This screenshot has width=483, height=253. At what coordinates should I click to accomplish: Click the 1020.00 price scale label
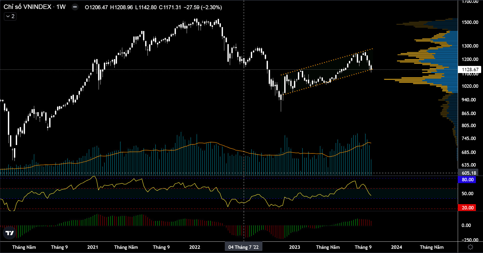(x=470, y=86)
